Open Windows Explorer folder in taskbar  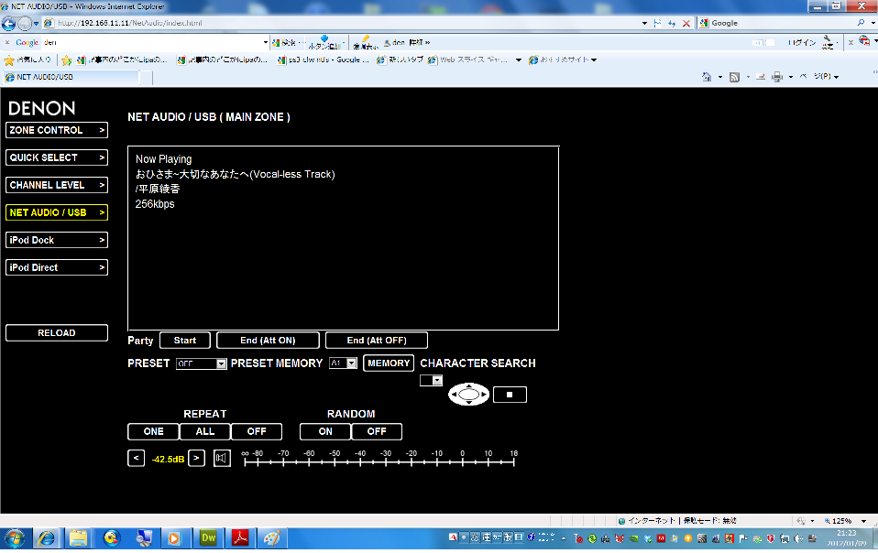(x=79, y=538)
